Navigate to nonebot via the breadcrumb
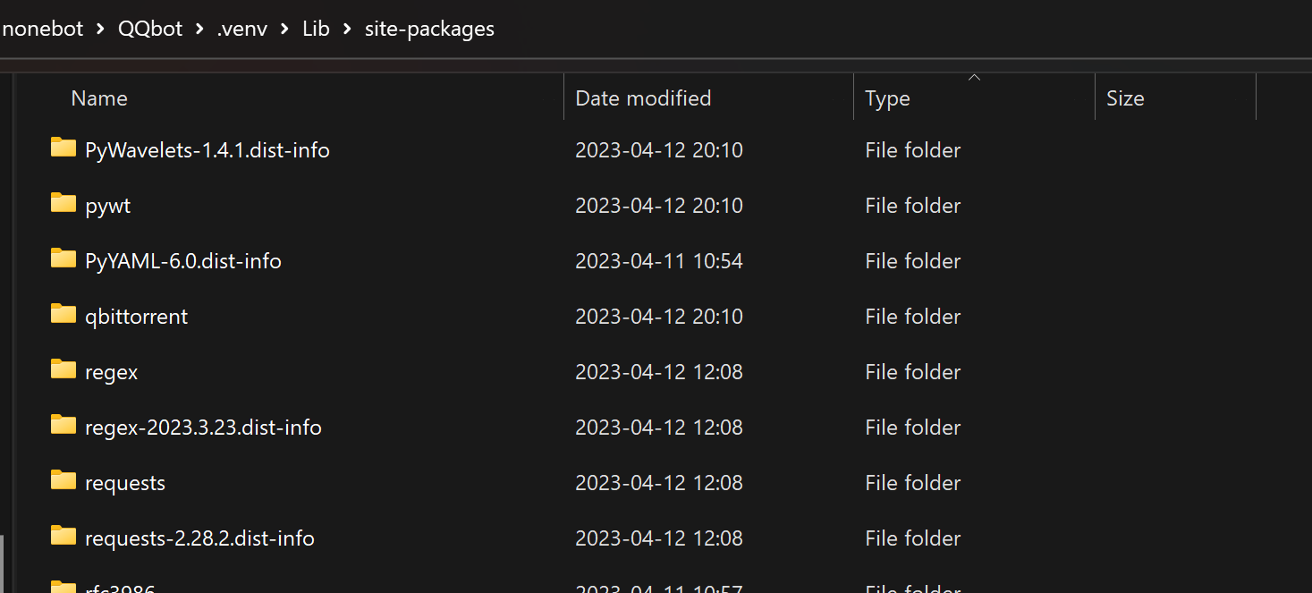The height and width of the screenshot is (593, 1312). click(43, 28)
